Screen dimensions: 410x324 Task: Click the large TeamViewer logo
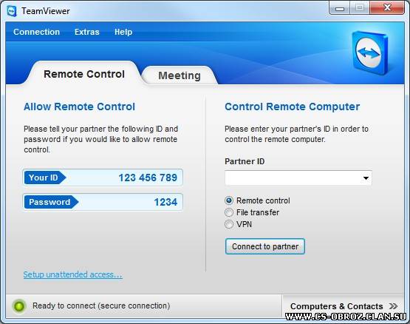pos(369,53)
